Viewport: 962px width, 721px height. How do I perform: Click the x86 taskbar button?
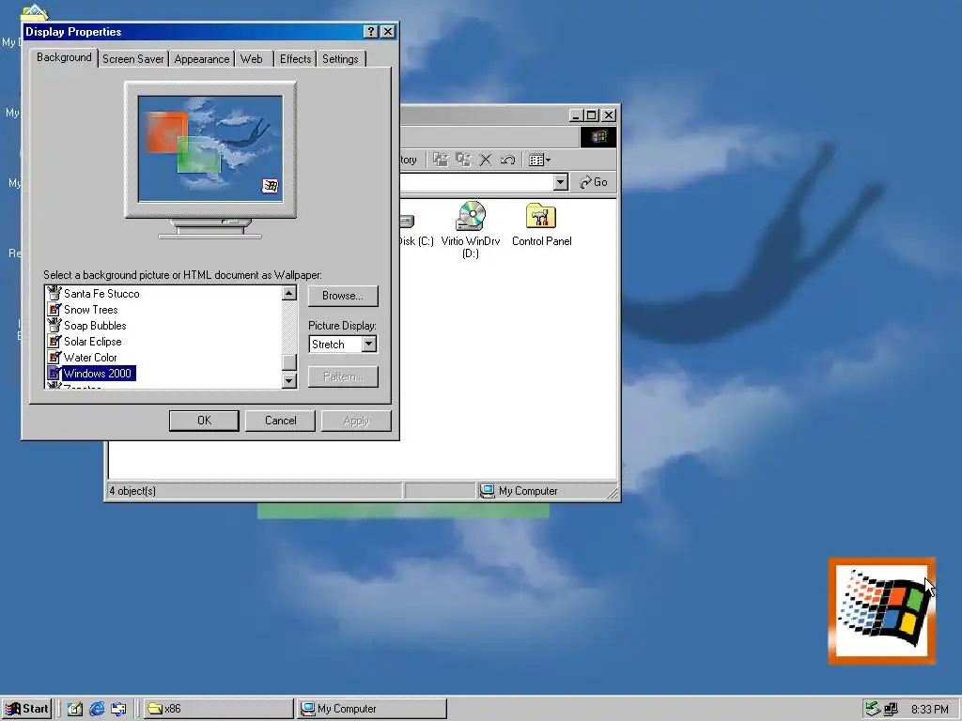(x=218, y=709)
